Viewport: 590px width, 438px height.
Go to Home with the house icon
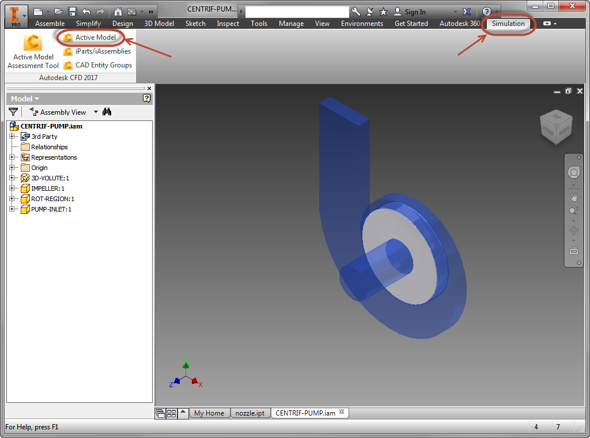(x=118, y=12)
